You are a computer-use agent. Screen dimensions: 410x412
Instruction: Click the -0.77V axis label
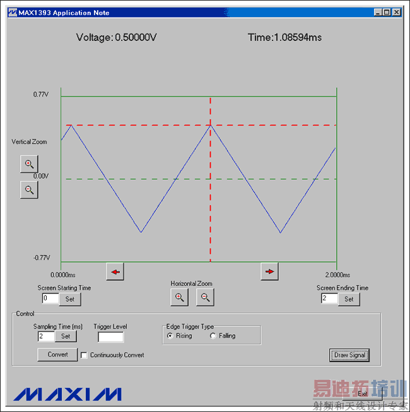[x=42, y=258]
